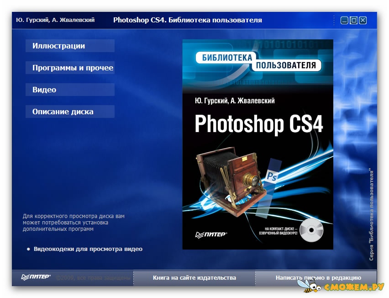This screenshot has width=389, height=298.
Task: Click the copyright text ©2009, все права защищены
Action: click(x=93, y=277)
